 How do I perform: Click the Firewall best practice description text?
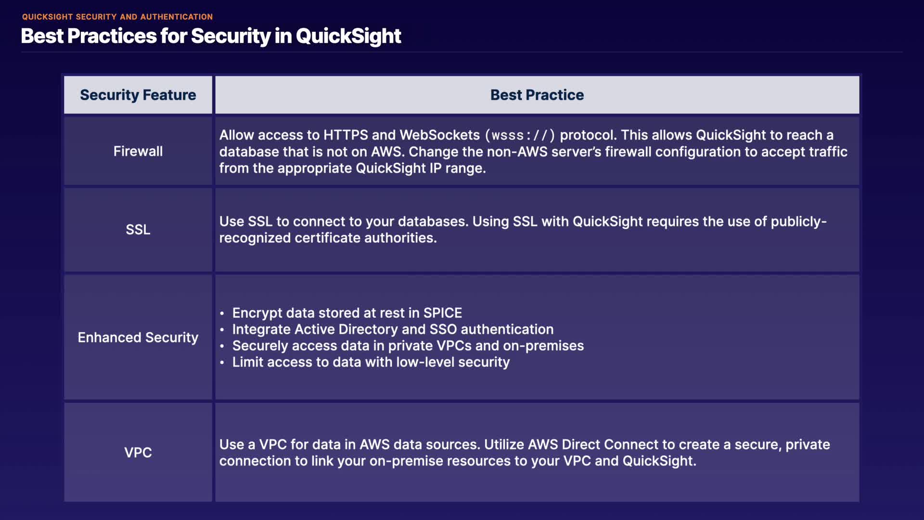pos(533,152)
